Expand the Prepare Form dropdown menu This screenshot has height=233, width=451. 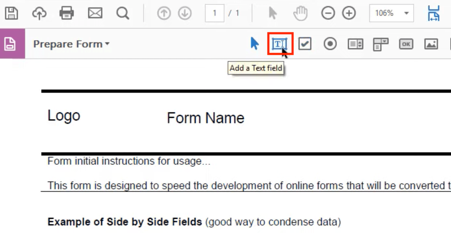point(71,44)
